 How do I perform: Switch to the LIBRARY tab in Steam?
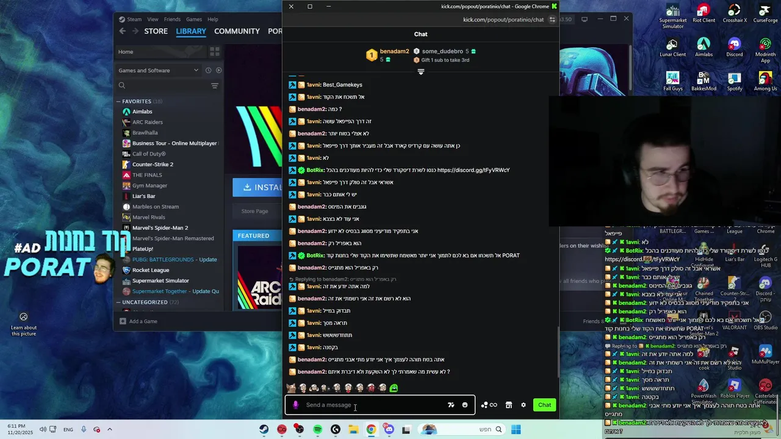(x=191, y=31)
